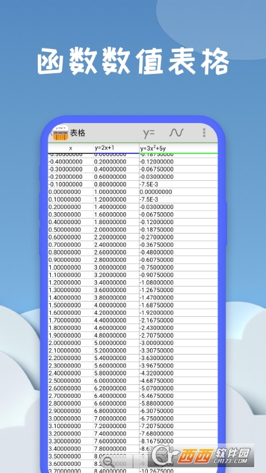Tap the -6.75000000 cell

click(179, 419)
